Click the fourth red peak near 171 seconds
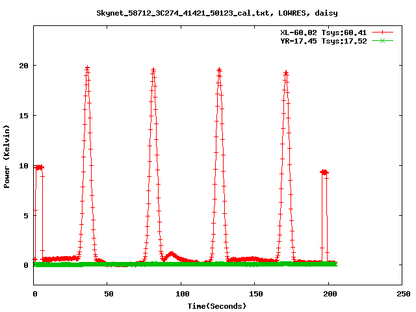 pos(286,73)
